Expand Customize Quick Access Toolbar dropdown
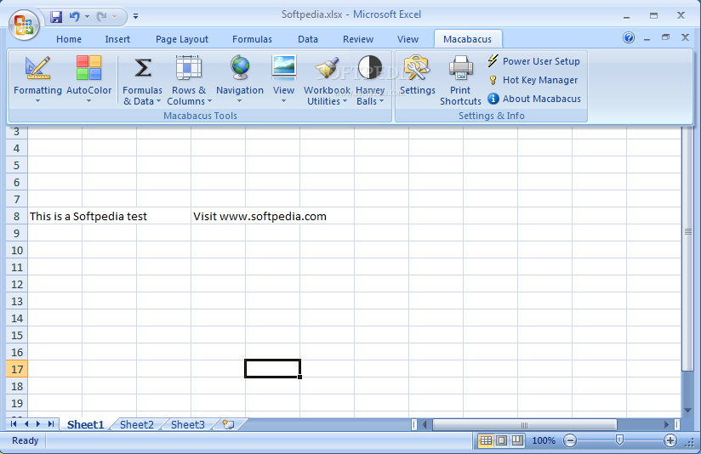701x454 pixels. pos(135,16)
